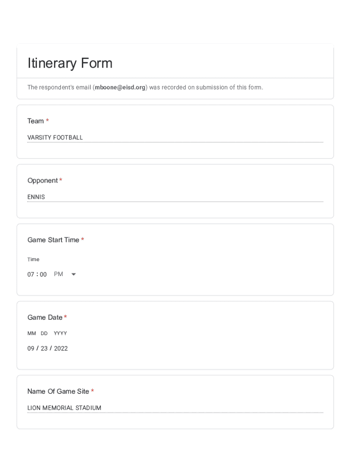
Task: Click the MM date label
Action: [x=31, y=333]
